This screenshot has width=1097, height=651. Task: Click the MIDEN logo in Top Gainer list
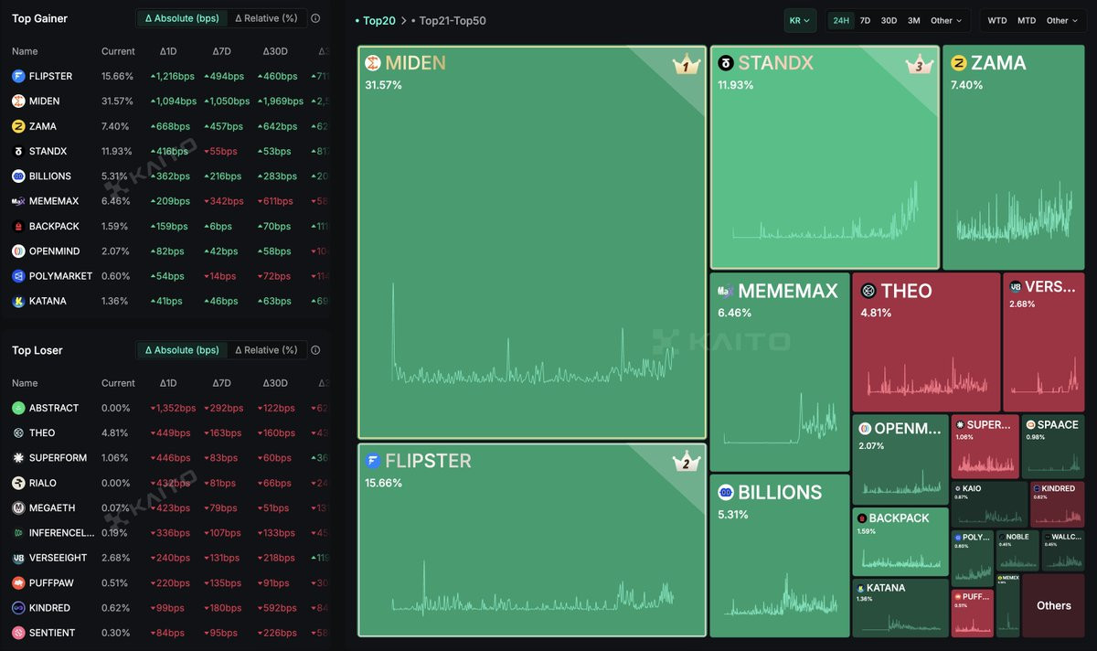(18, 101)
